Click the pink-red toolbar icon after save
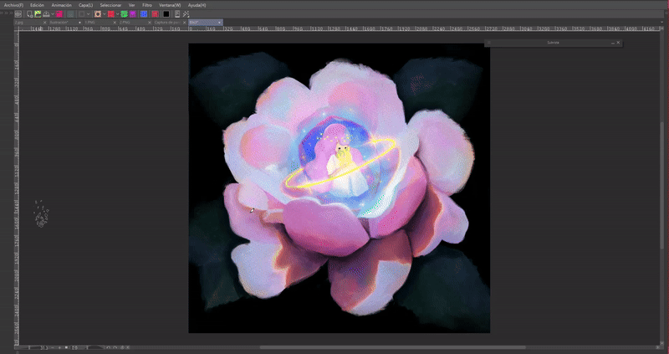Image resolution: width=669 pixels, height=354 pixels. pyautogui.click(x=59, y=14)
